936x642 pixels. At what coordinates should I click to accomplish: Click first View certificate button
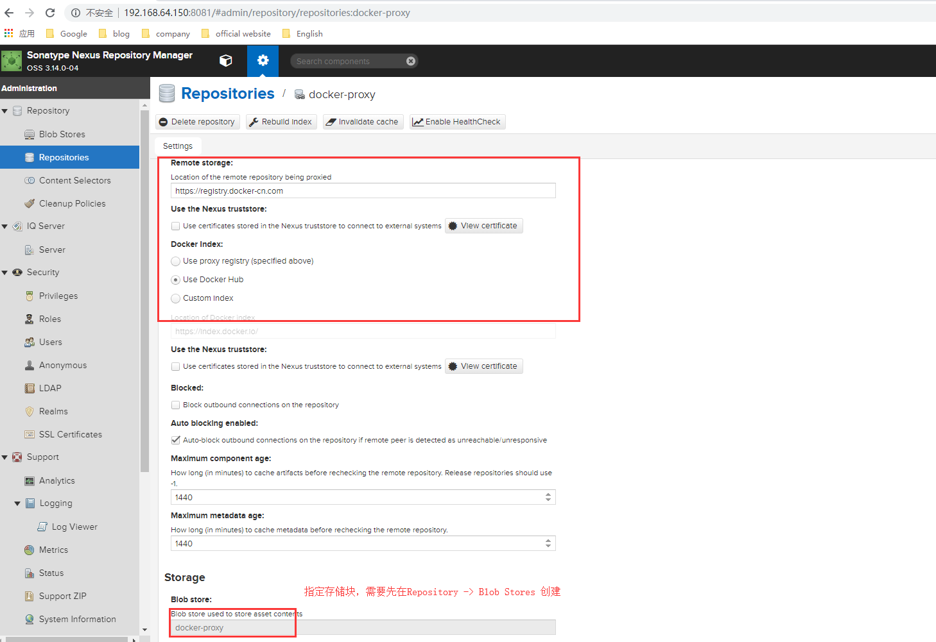(x=484, y=226)
